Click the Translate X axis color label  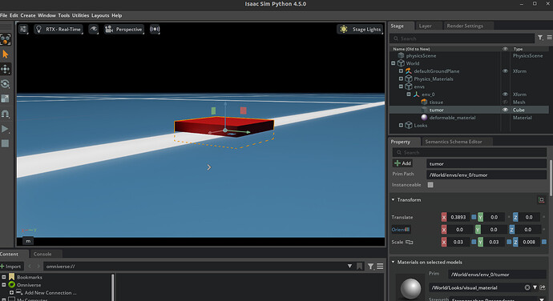444,217
